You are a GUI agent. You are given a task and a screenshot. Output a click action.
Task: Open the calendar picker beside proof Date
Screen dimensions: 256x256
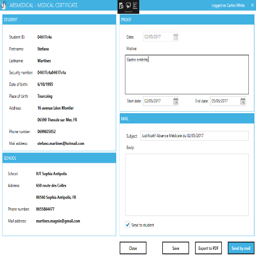(x=176, y=37)
